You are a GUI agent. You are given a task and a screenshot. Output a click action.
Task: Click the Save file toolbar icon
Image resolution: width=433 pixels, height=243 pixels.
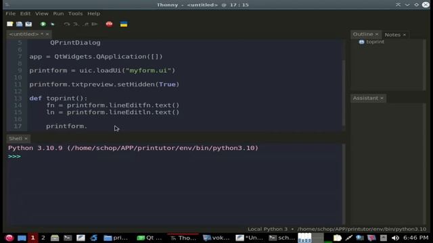click(x=28, y=24)
